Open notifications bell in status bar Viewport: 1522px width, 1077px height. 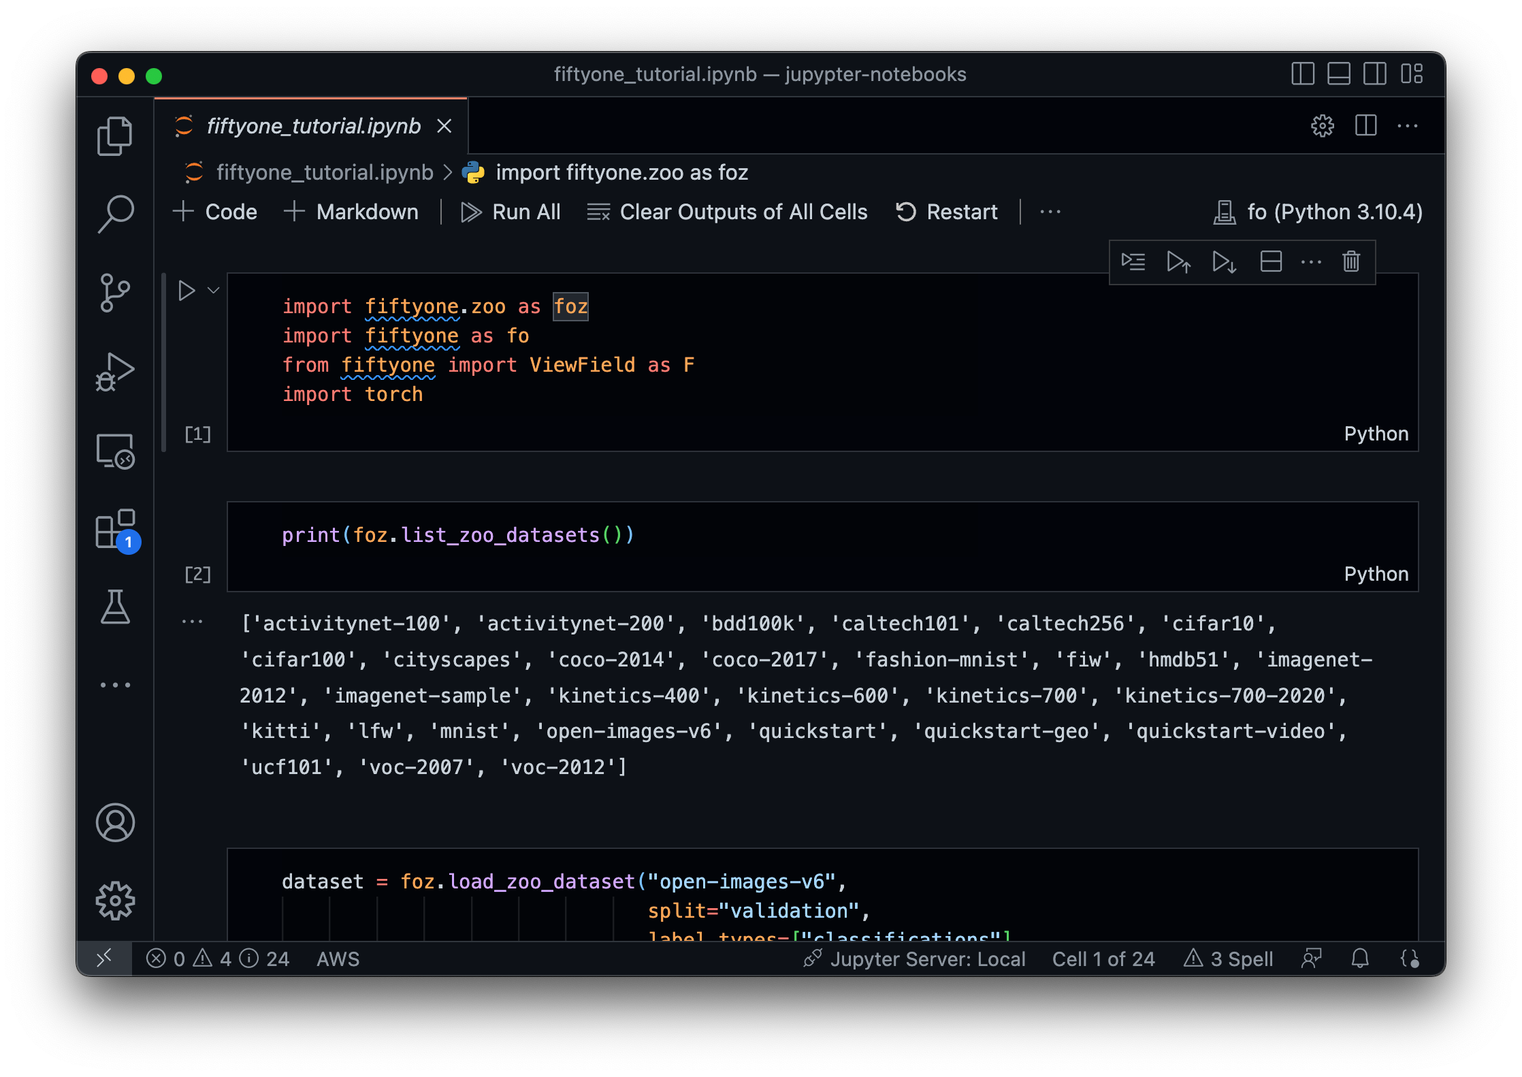pyautogui.click(x=1360, y=959)
